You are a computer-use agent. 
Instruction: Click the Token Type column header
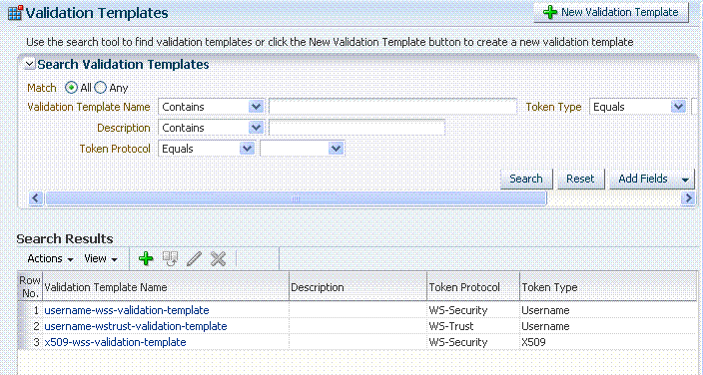coord(608,287)
